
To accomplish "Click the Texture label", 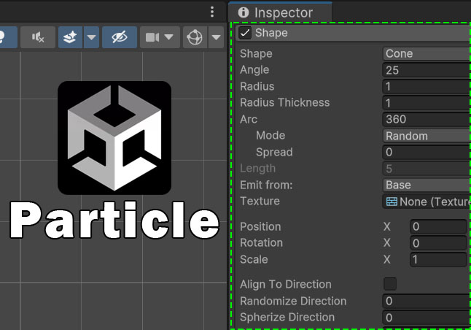I will (260, 201).
